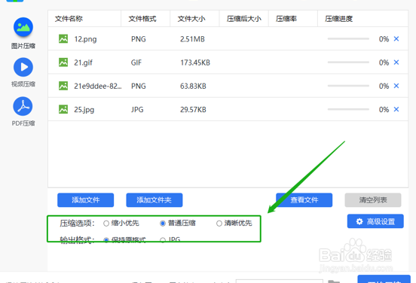
Task: Select the 21.gif file name
Action: pos(83,62)
